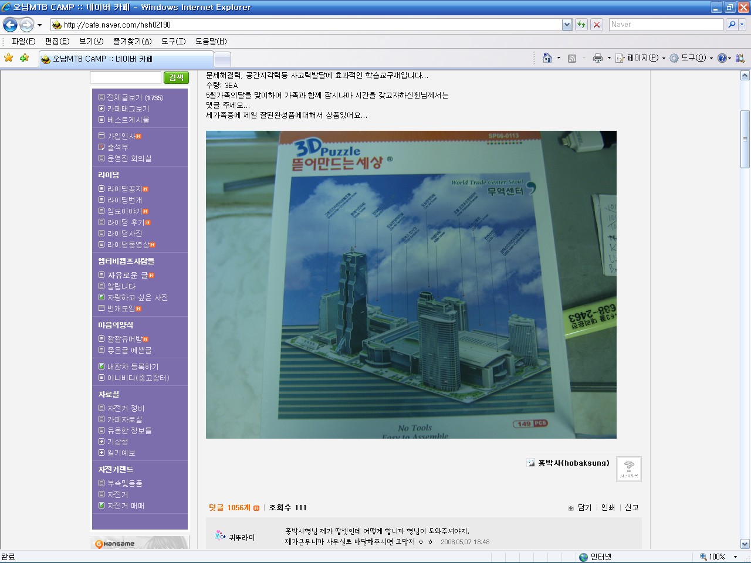Open 전체글보기 (1735) in the sidebar
The width and height of the screenshot is (751, 563).
pos(134,97)
